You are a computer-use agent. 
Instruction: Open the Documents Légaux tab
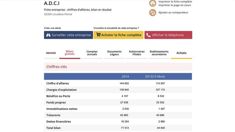(114, 53)
